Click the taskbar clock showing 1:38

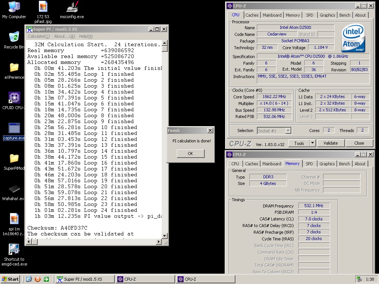tap(370, 279)
